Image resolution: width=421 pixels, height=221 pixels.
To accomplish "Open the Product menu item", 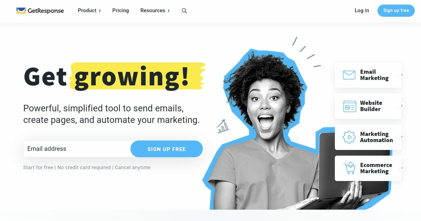I will point(87,11).
